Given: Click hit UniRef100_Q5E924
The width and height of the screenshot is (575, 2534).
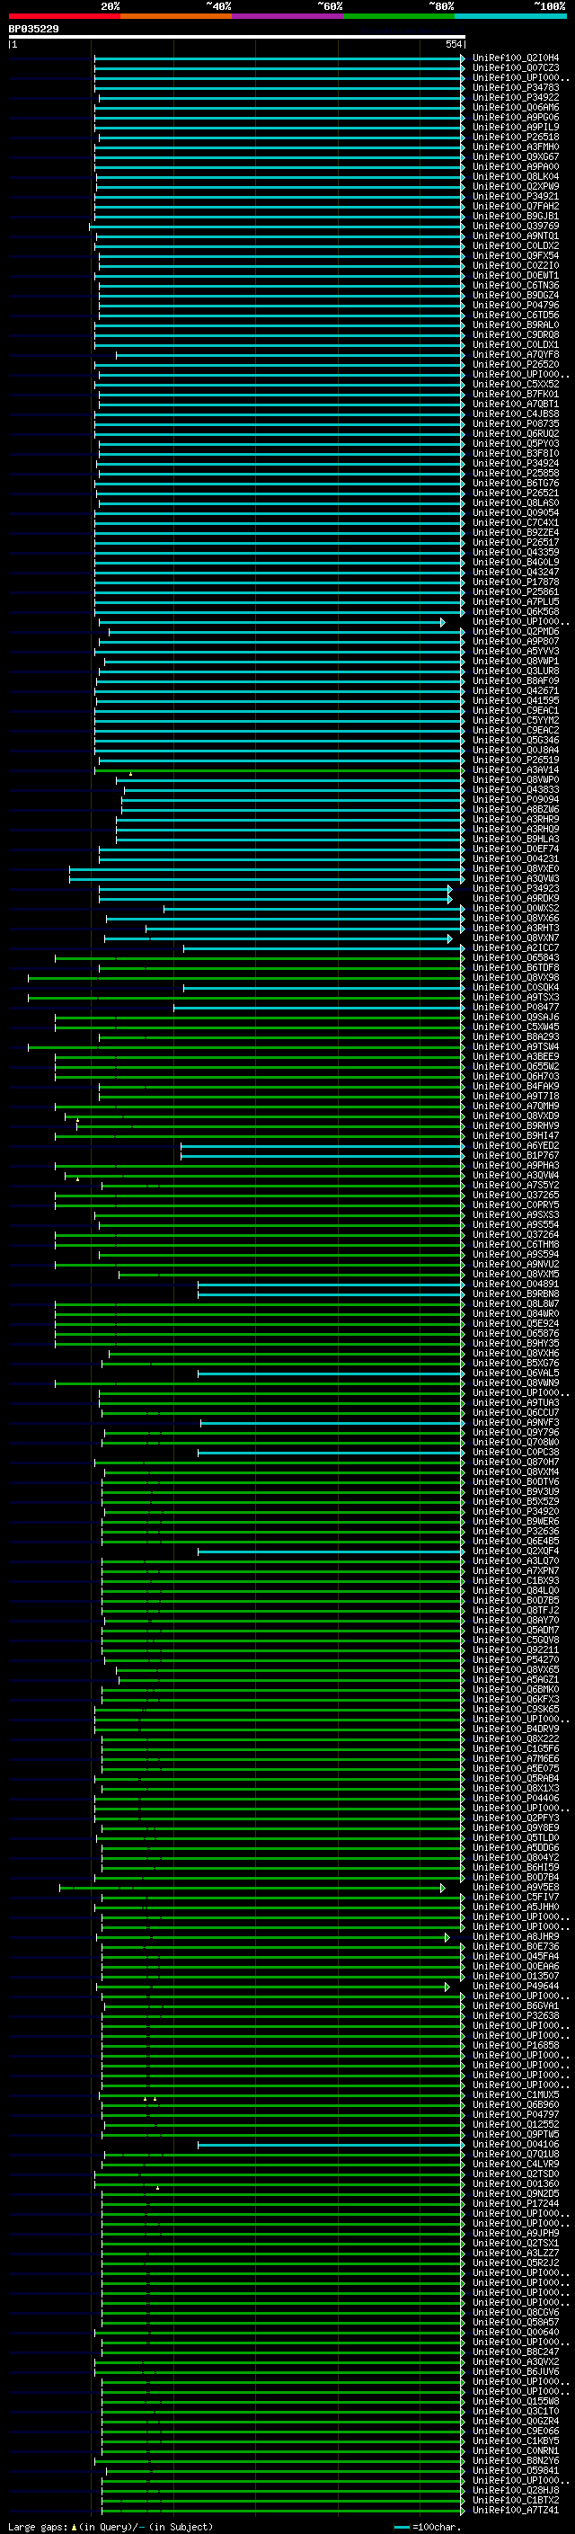Looking at the screenshot, I should coord(516,1325).
